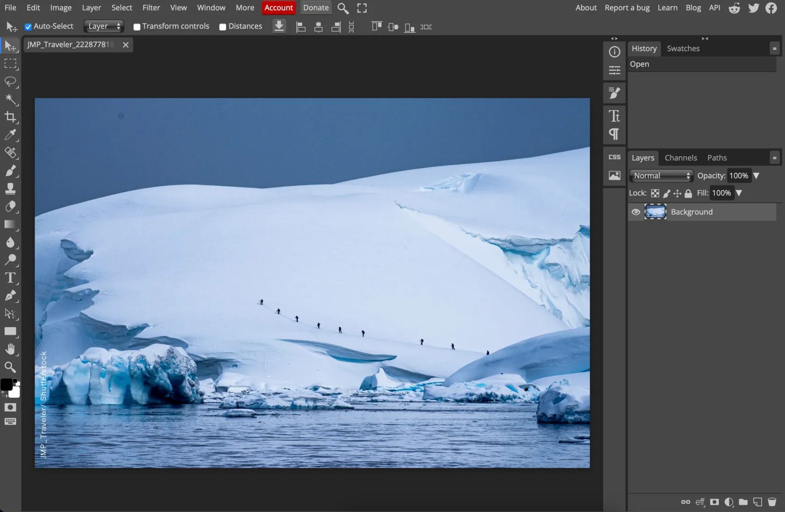
Task: Open the Filter menu
Action: point(151,8)
